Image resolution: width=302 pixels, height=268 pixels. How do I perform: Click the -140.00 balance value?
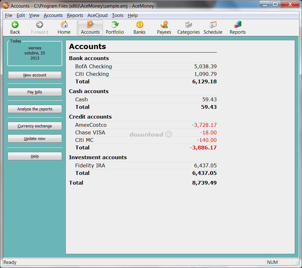[207, 140]
